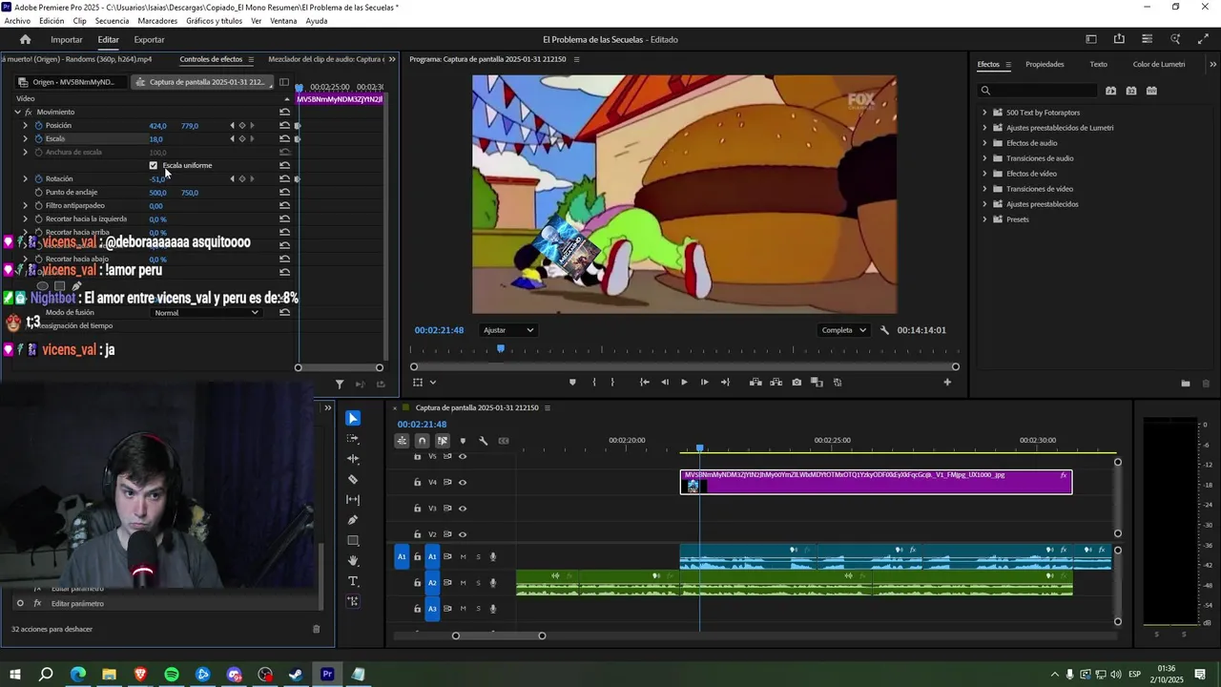Step back one frame

click(665, 383)
